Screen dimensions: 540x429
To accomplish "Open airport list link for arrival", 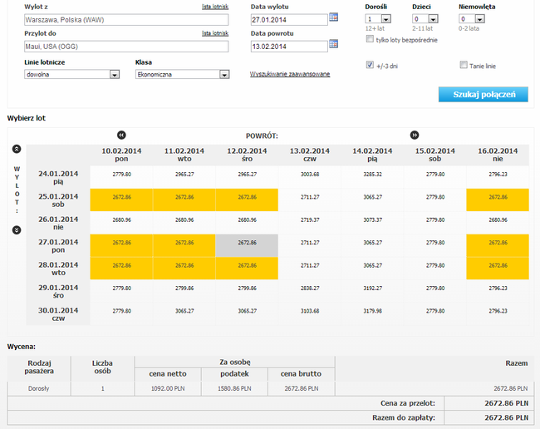I will pyautogui.click(x=215, y=33).
